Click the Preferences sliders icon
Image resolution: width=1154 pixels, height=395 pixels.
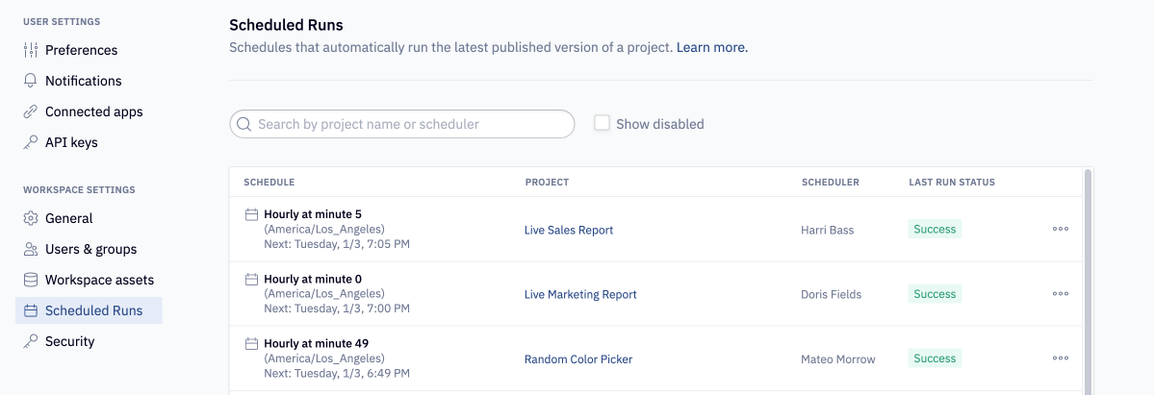(x=30, y=50)
